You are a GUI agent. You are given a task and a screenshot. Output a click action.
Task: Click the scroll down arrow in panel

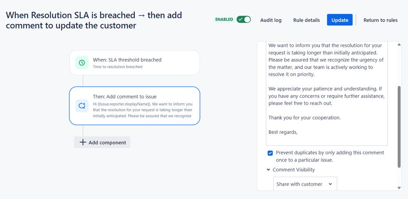point(399,188)
